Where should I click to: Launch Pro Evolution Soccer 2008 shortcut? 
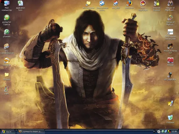click(x=170, y=34)
